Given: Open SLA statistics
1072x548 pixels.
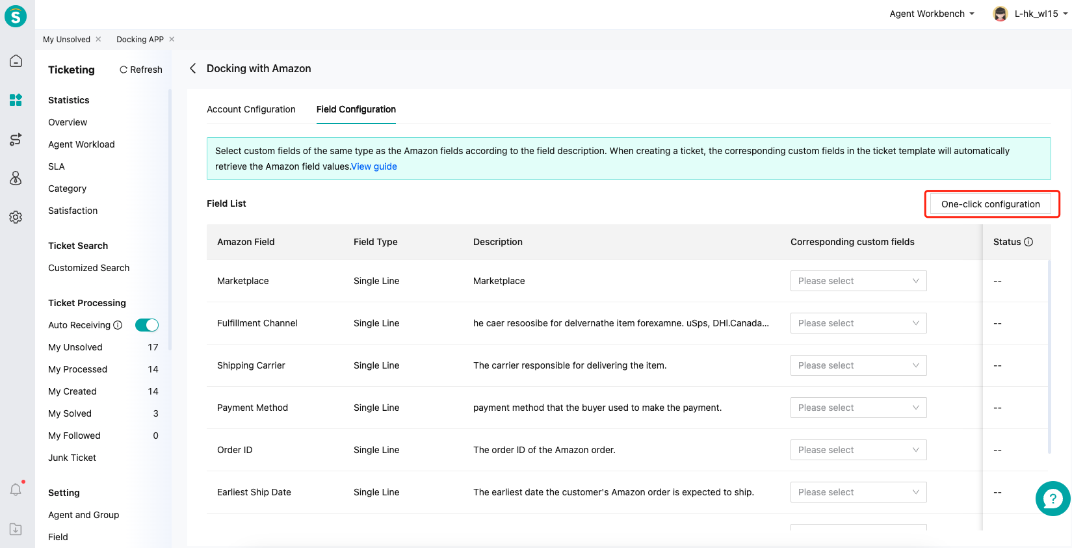Looking at the screenshot, I should [57, 166].
